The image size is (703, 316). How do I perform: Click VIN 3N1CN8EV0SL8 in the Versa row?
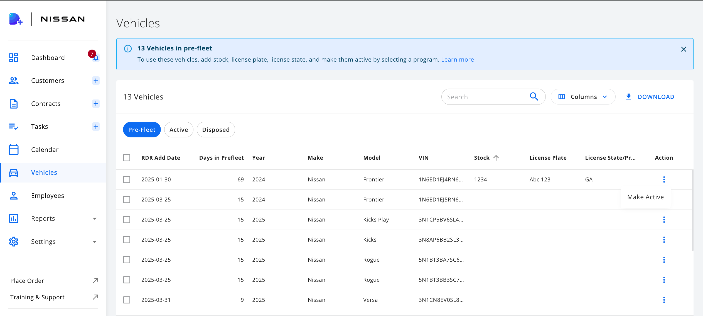tap(441, 300)
